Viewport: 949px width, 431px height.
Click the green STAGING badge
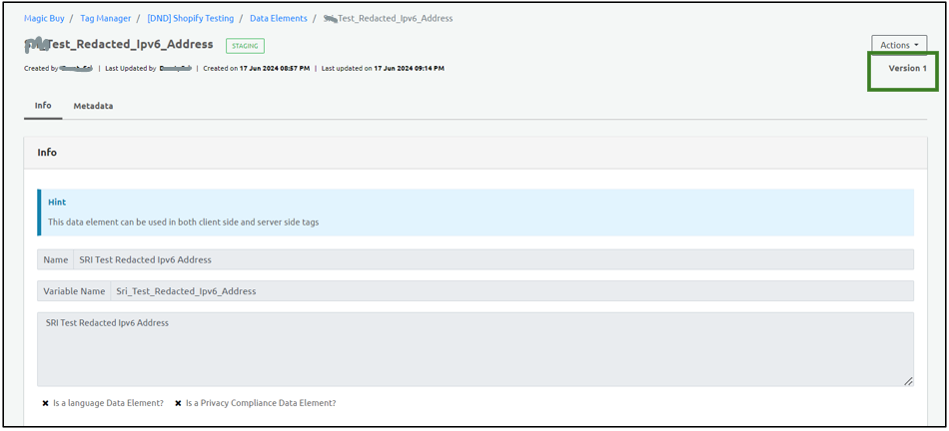click(245, 46)
